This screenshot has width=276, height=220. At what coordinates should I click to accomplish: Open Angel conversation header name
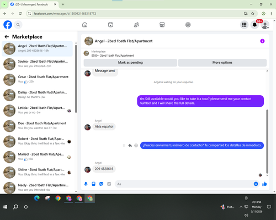pyautogui.click(x=124, y=41)
